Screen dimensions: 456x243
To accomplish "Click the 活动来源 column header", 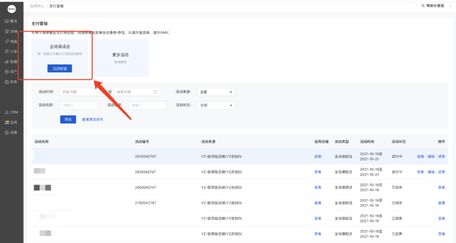I will coord(208,142).
